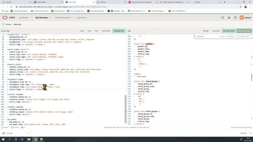Open the Manage global variables bookmark

96,11
